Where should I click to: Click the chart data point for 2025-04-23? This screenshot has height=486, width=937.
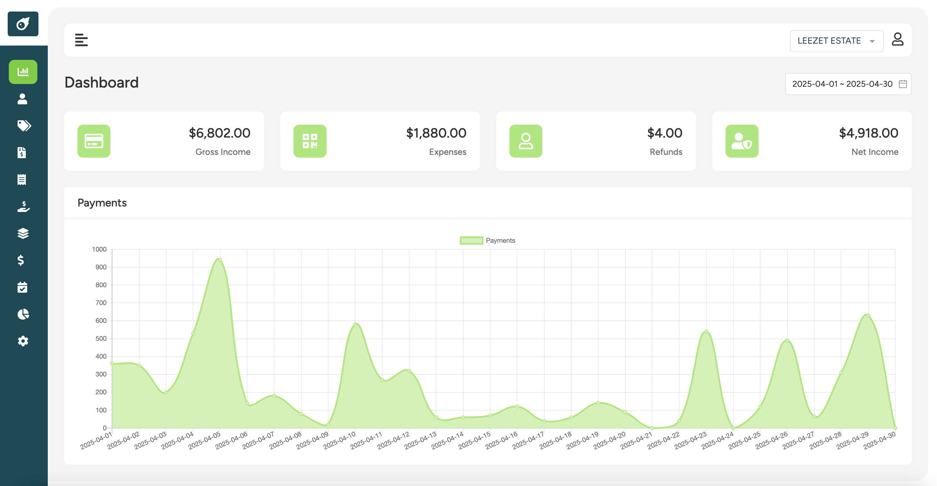(x=706, y=331)
